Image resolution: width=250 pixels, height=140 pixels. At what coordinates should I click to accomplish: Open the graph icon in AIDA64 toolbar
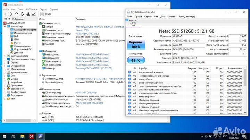coord(34,14)
